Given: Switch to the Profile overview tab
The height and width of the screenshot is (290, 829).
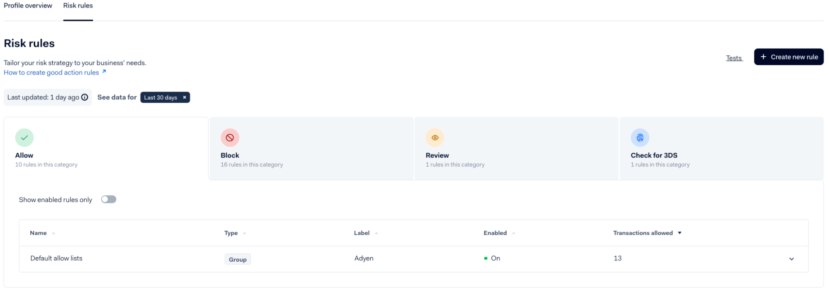Looking at the screenshot, I should 28,6.
